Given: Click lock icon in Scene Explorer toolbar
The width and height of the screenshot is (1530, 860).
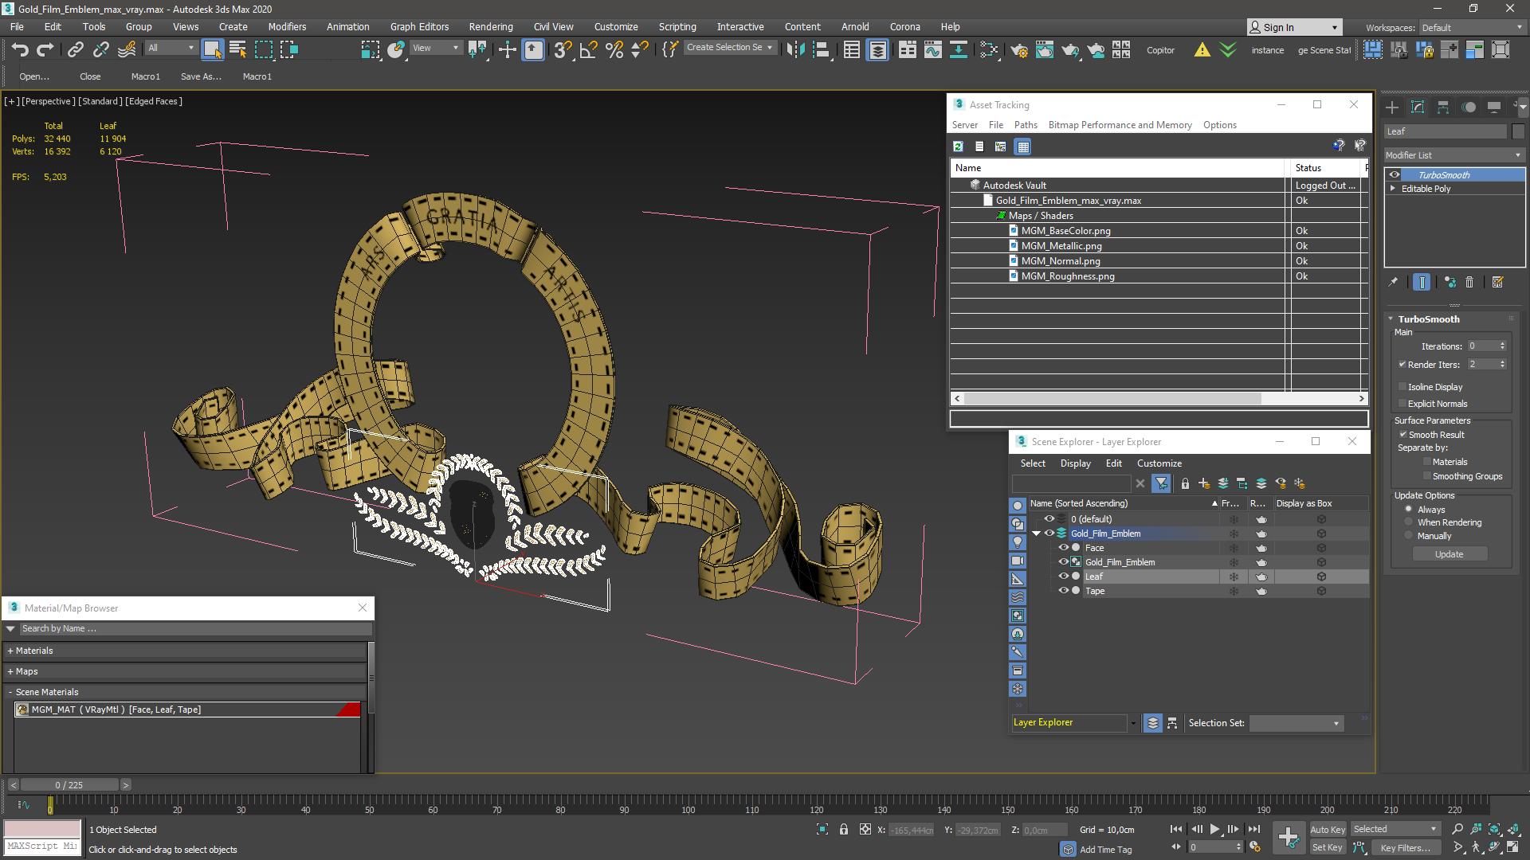Looking at the screenshot, I should tap(1185, 483).
